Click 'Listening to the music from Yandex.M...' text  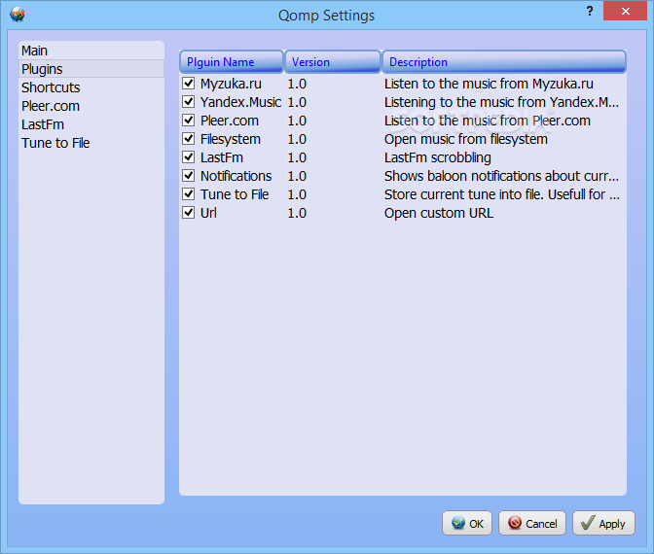pyautogui.click(x=502, y=102)
